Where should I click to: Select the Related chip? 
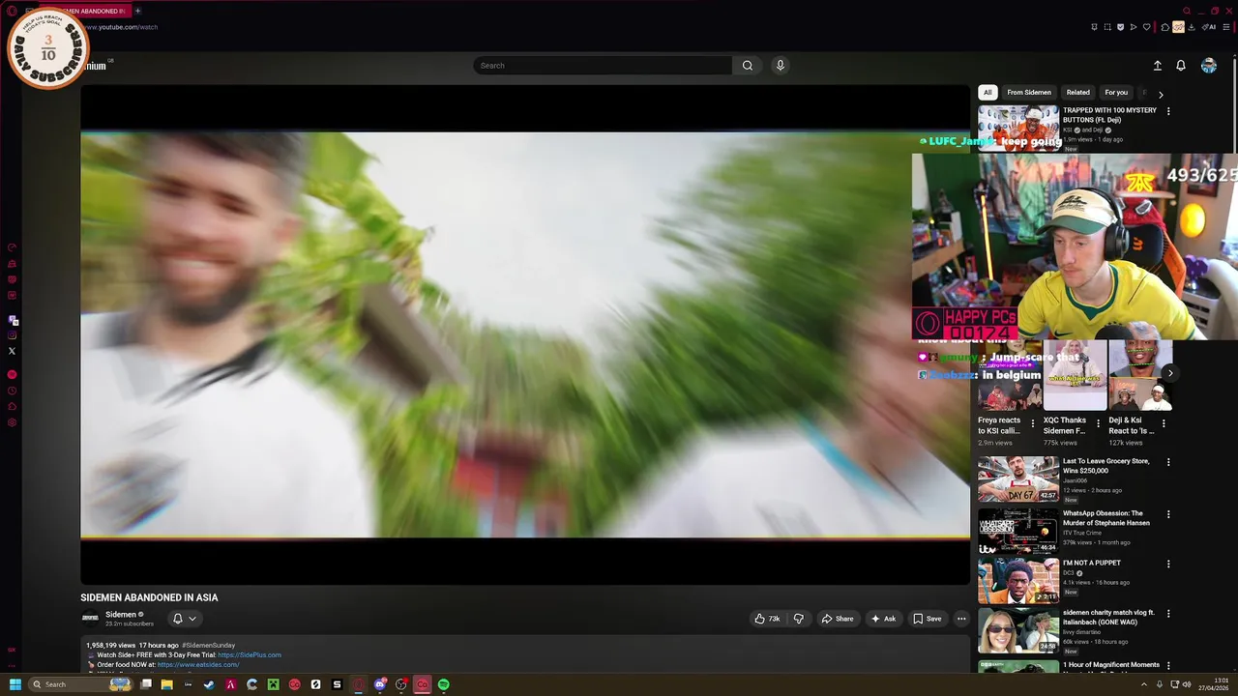tap(1078, 93)
